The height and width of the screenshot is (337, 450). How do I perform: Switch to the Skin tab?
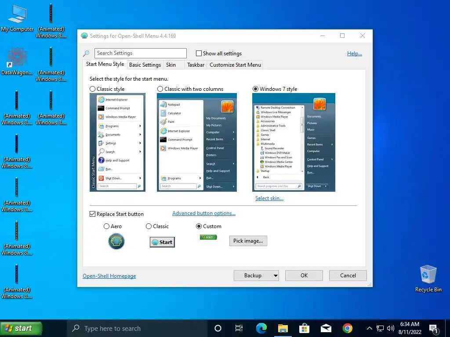(171, 65)
